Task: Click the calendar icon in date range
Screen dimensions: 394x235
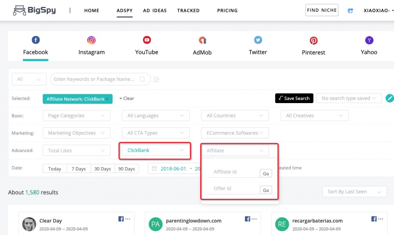Action: (x=154, y=168)
